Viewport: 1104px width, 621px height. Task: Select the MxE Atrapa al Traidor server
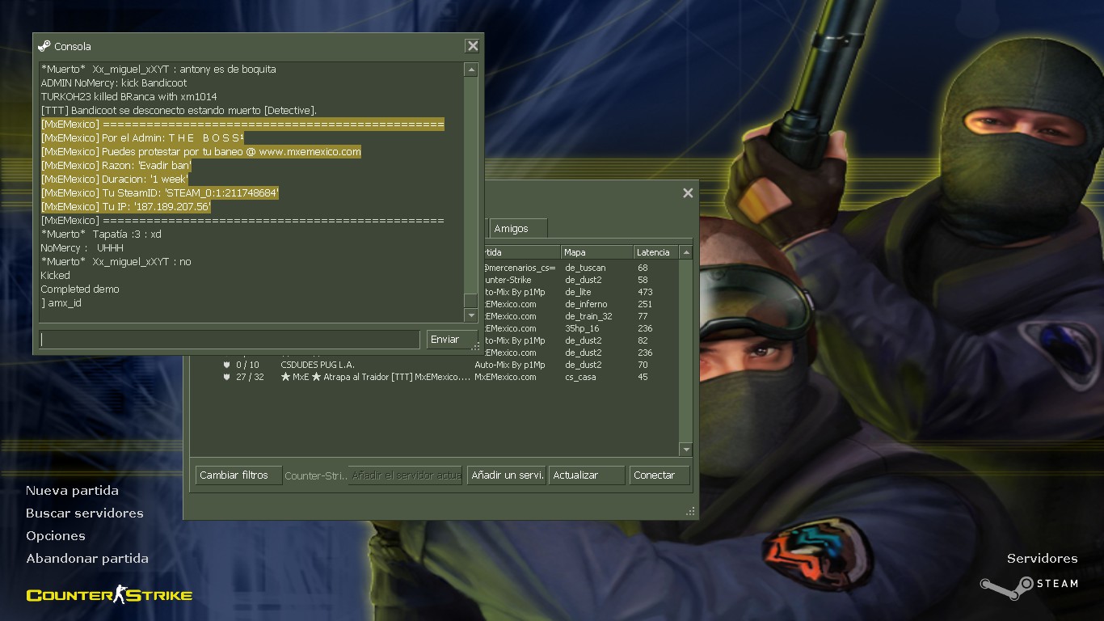pos(376,377)
